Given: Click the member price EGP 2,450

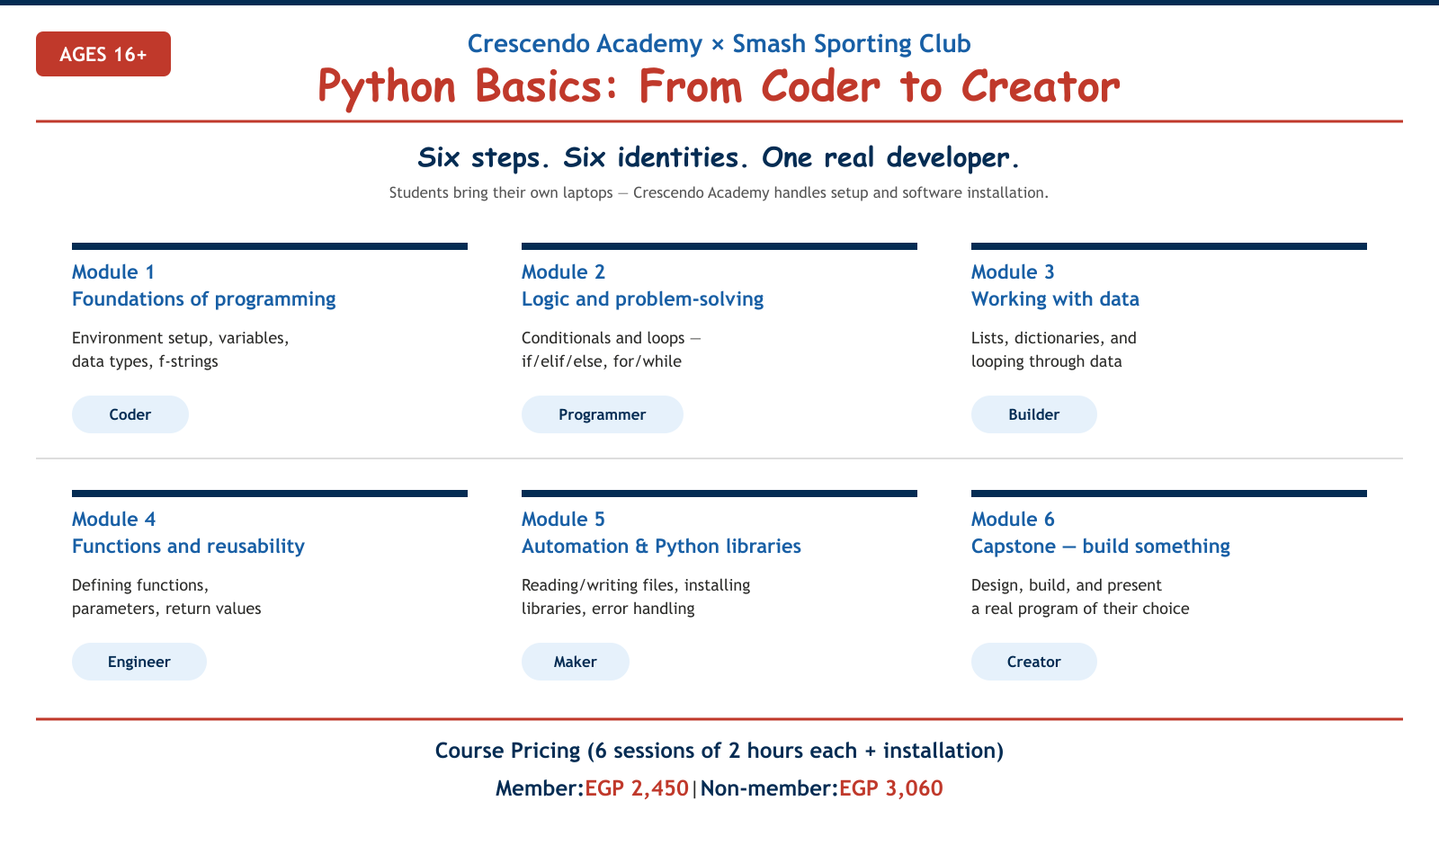Looking at the screenshot, I should pos(637,788).
